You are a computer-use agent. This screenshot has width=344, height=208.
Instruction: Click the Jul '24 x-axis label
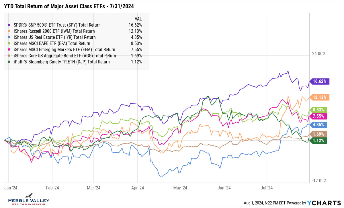[267, 188]
